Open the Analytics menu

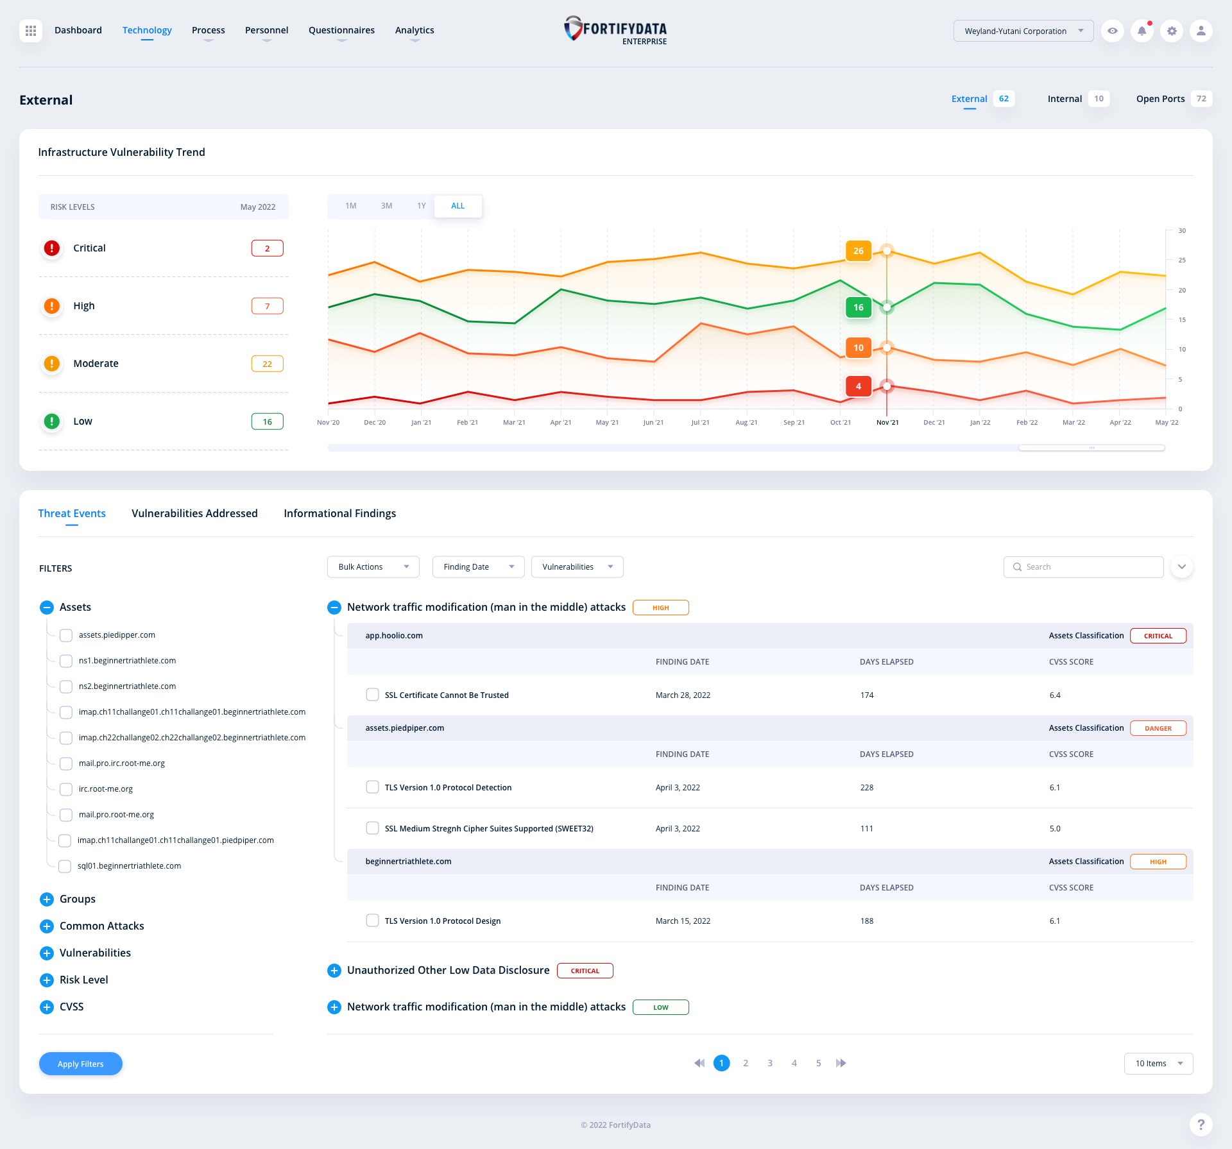point(414,30)
